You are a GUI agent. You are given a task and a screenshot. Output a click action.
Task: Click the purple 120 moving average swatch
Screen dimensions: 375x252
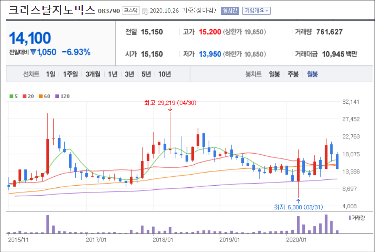pos(57,96)
